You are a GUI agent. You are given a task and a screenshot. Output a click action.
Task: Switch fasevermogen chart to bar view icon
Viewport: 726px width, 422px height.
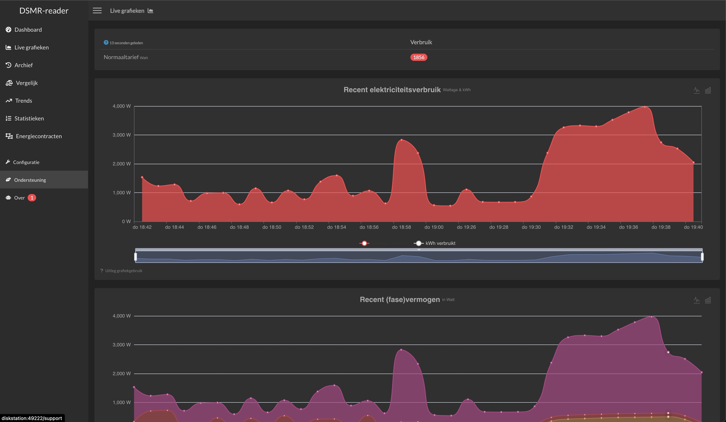click(x=708, y=300)
